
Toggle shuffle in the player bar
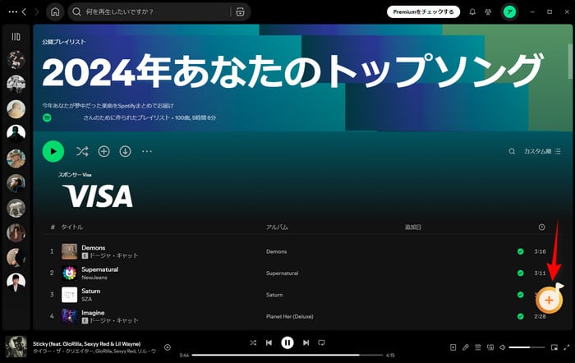[253, 342]
